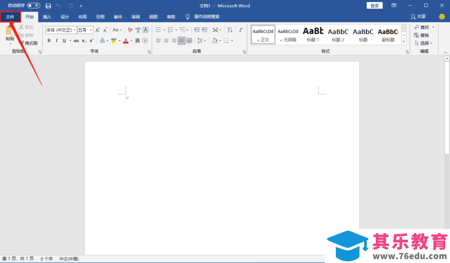The height and width of the screenshot is (263, 450).
Task: Click the Shading paint bucket icon
Action: pyautogui.click(x=215, y=41)
